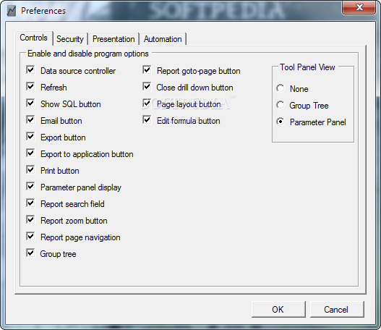Toggle Report page navigation checkbox

click(30, 236)
